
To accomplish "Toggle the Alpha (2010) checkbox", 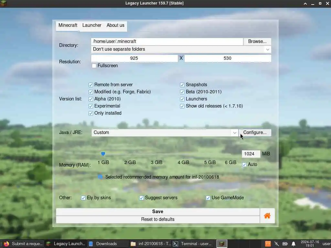I will 91,99.
